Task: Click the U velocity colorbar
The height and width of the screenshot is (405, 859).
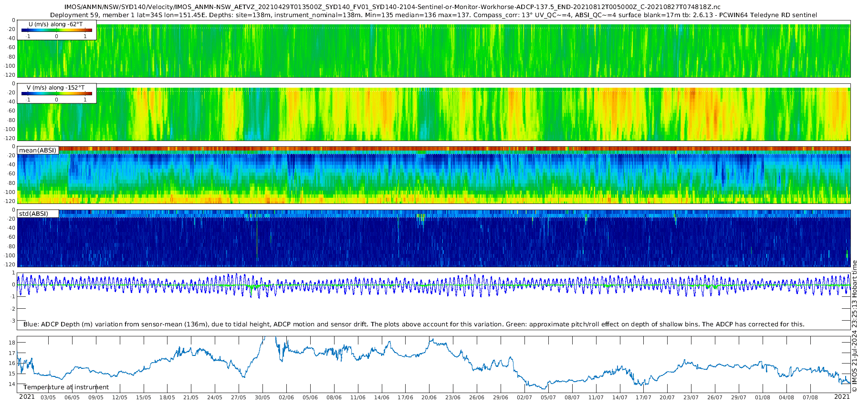Action: click(x=56, y=30)
